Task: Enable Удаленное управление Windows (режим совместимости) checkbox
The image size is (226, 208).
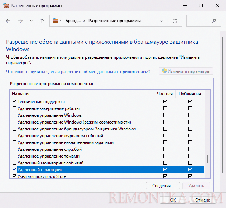Action: coord(14,122)
